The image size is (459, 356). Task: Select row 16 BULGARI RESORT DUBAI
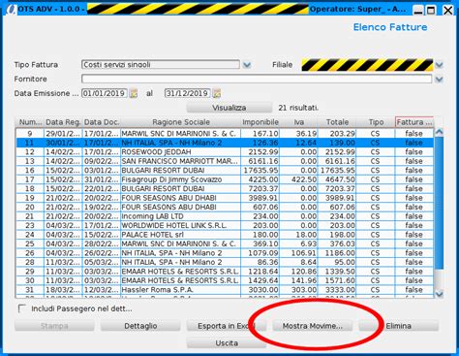(225, 171)
